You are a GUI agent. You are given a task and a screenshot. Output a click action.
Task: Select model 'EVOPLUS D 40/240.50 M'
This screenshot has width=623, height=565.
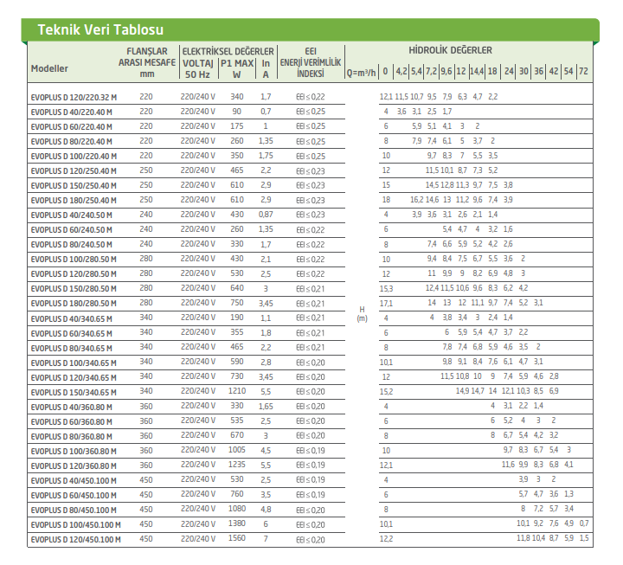tap(72, 215)
